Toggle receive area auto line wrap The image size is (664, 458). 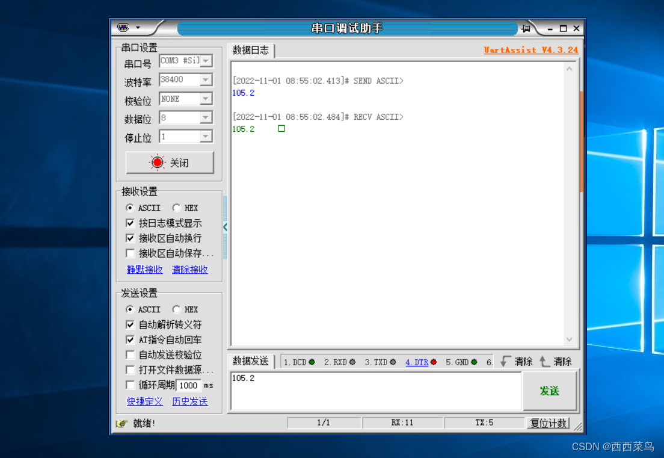click(130, 238)
